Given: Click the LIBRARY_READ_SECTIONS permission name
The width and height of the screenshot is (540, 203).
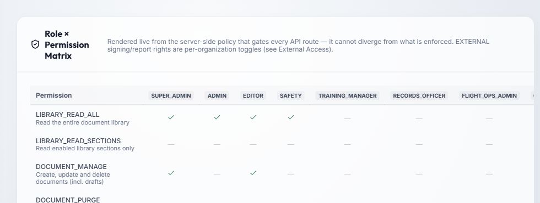Looking at the screenshot, I should (78, 141).
